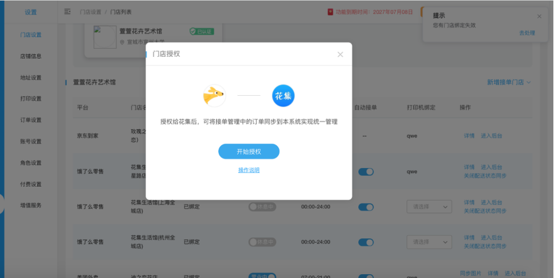Click the 已认证 verification badge
Viewport: 554px width, 278px height.
tap(202, 31)
